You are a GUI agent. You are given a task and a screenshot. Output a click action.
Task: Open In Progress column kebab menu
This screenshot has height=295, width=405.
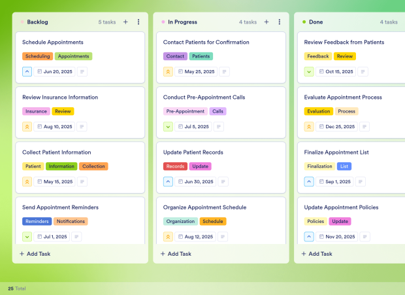point(279,22)
